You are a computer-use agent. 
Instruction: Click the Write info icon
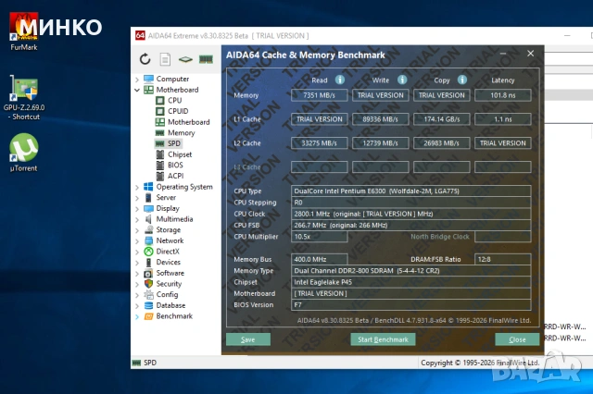click(402, 80)
